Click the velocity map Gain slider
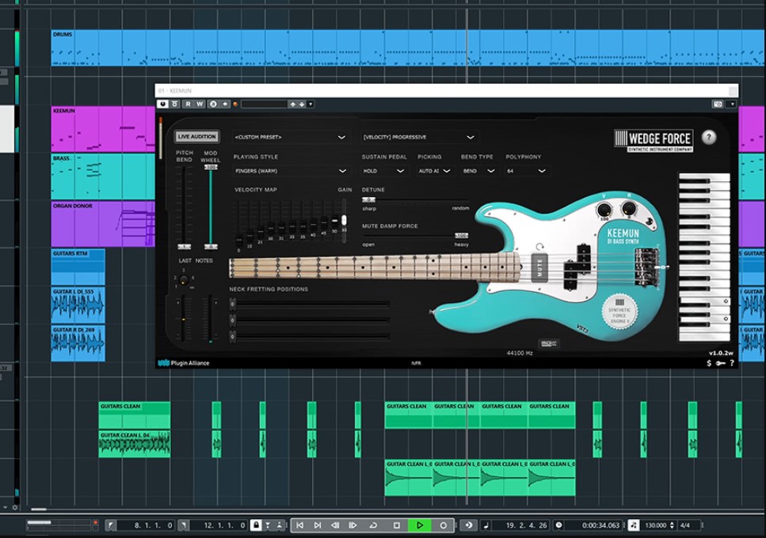The width and height of the screenshot is (766, 538). coord(344,220)
